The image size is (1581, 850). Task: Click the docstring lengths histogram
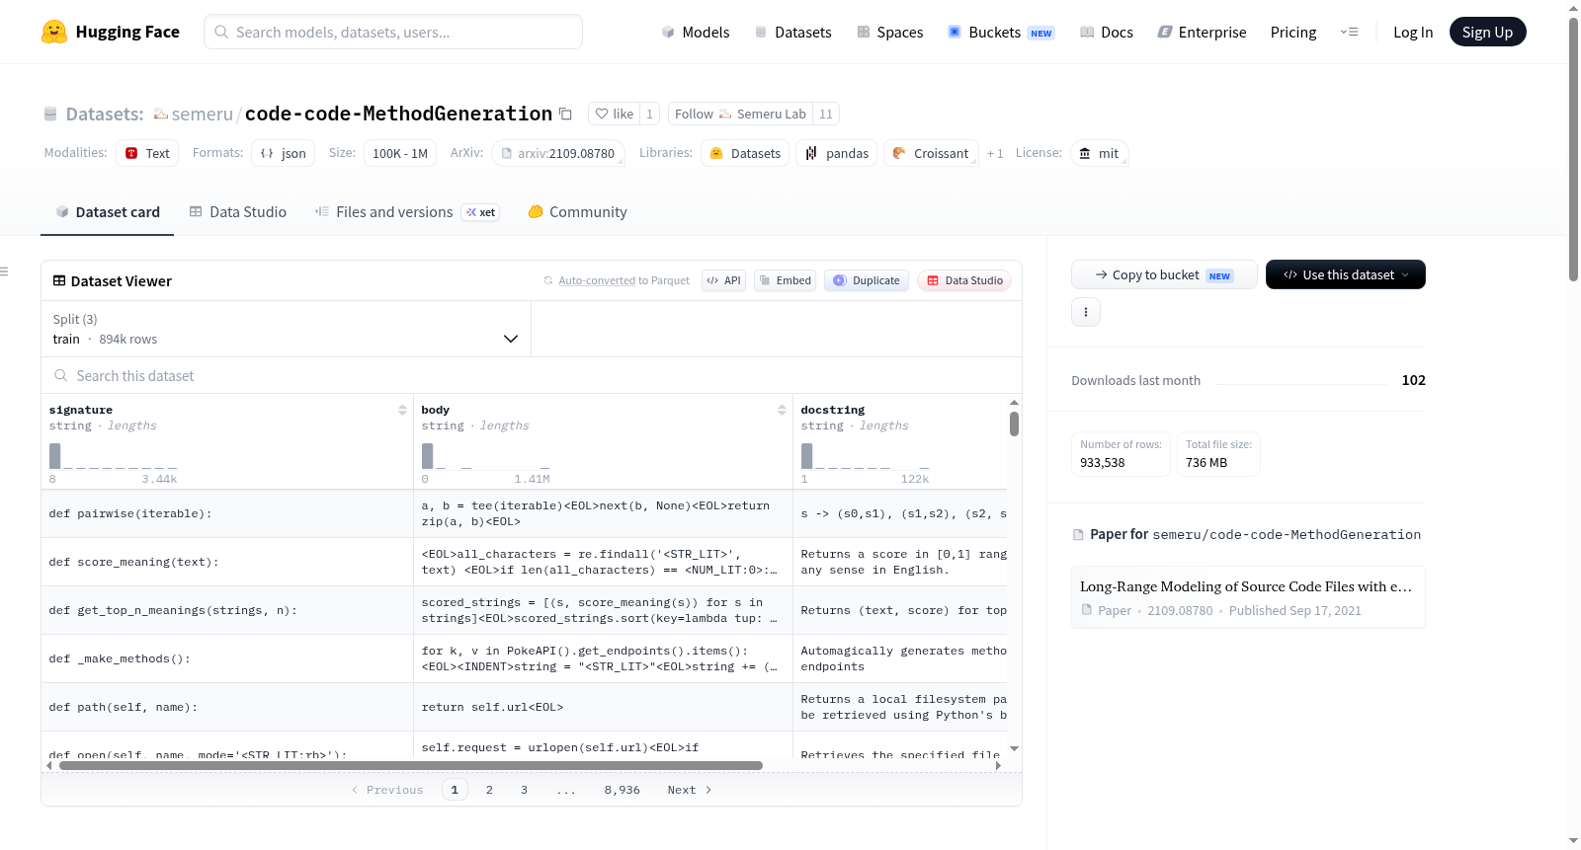pos(866,456)
